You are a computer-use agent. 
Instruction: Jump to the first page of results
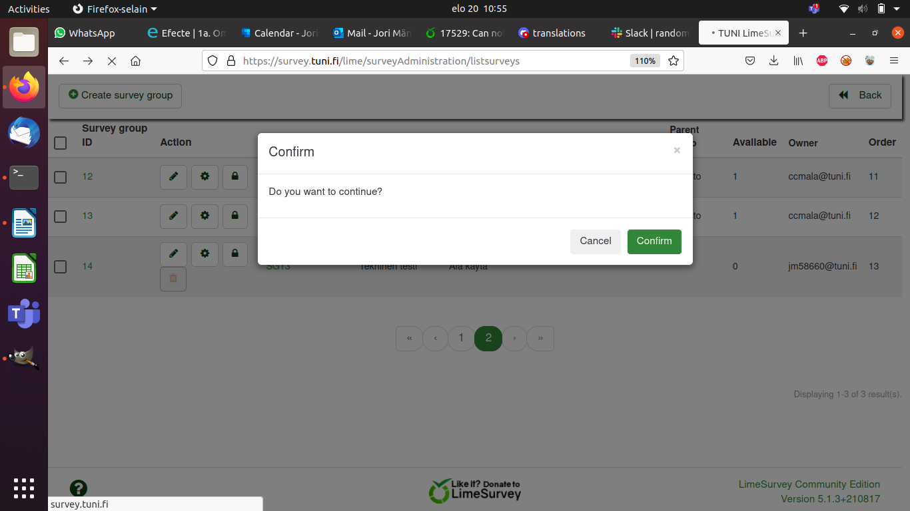[x=409, y=339]
